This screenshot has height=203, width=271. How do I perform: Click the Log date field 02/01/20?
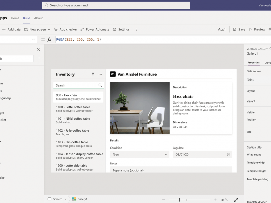[x=202, y=154]
